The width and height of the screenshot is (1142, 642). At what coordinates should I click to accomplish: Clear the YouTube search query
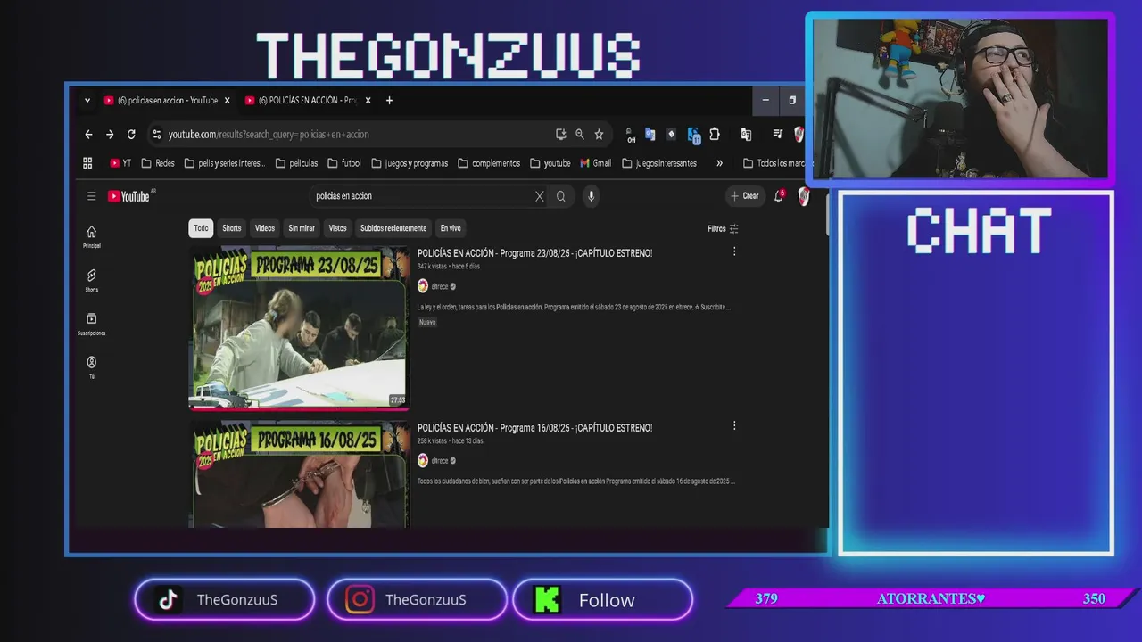tap(539, 196)
